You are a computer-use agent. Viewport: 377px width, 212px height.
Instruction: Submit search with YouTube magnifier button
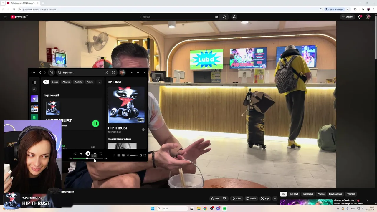coord(224,17)
